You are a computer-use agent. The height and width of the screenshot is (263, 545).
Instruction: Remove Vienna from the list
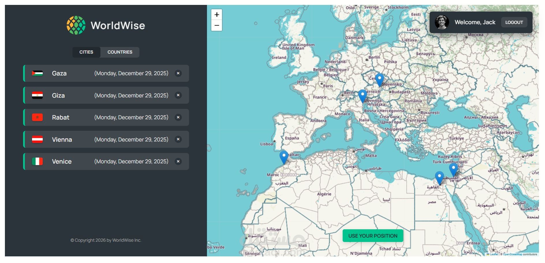point(178,139)
